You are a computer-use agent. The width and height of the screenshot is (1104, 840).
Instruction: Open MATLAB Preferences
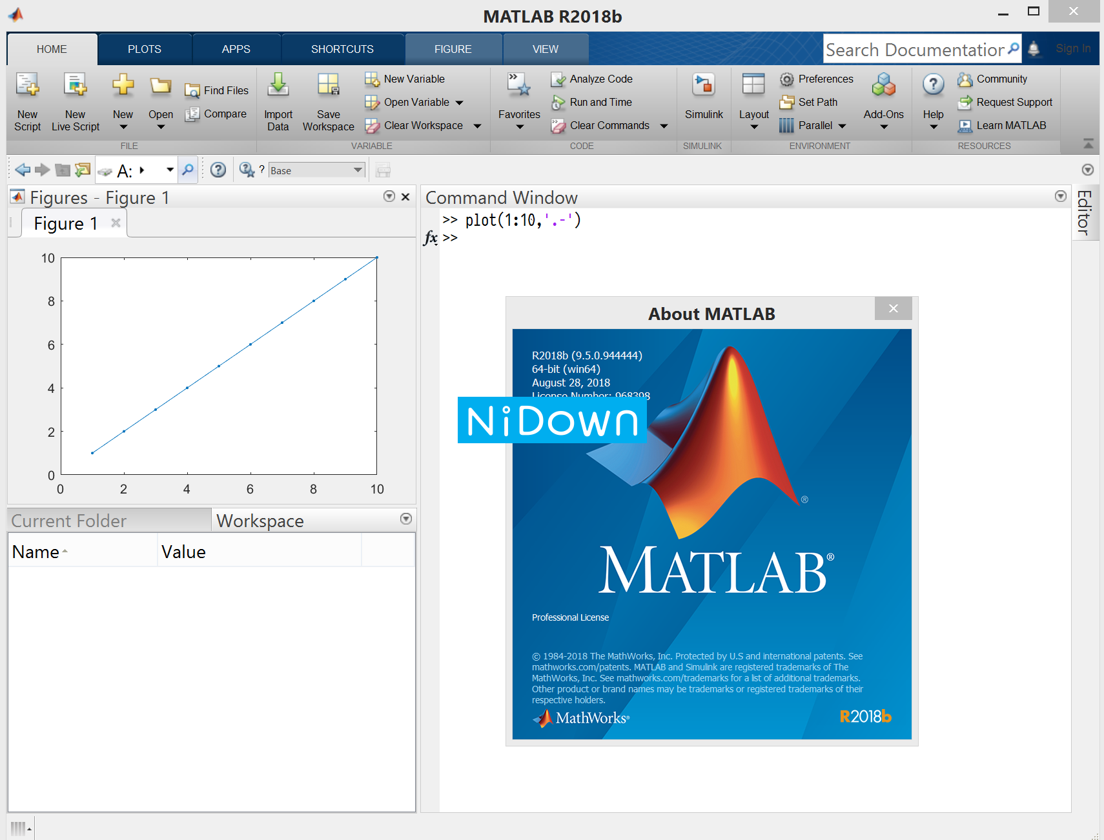tap(816, 79)
